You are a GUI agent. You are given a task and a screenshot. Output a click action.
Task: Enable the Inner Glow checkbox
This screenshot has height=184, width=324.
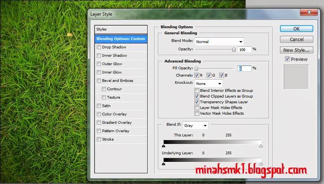click(x=99, y=72)
